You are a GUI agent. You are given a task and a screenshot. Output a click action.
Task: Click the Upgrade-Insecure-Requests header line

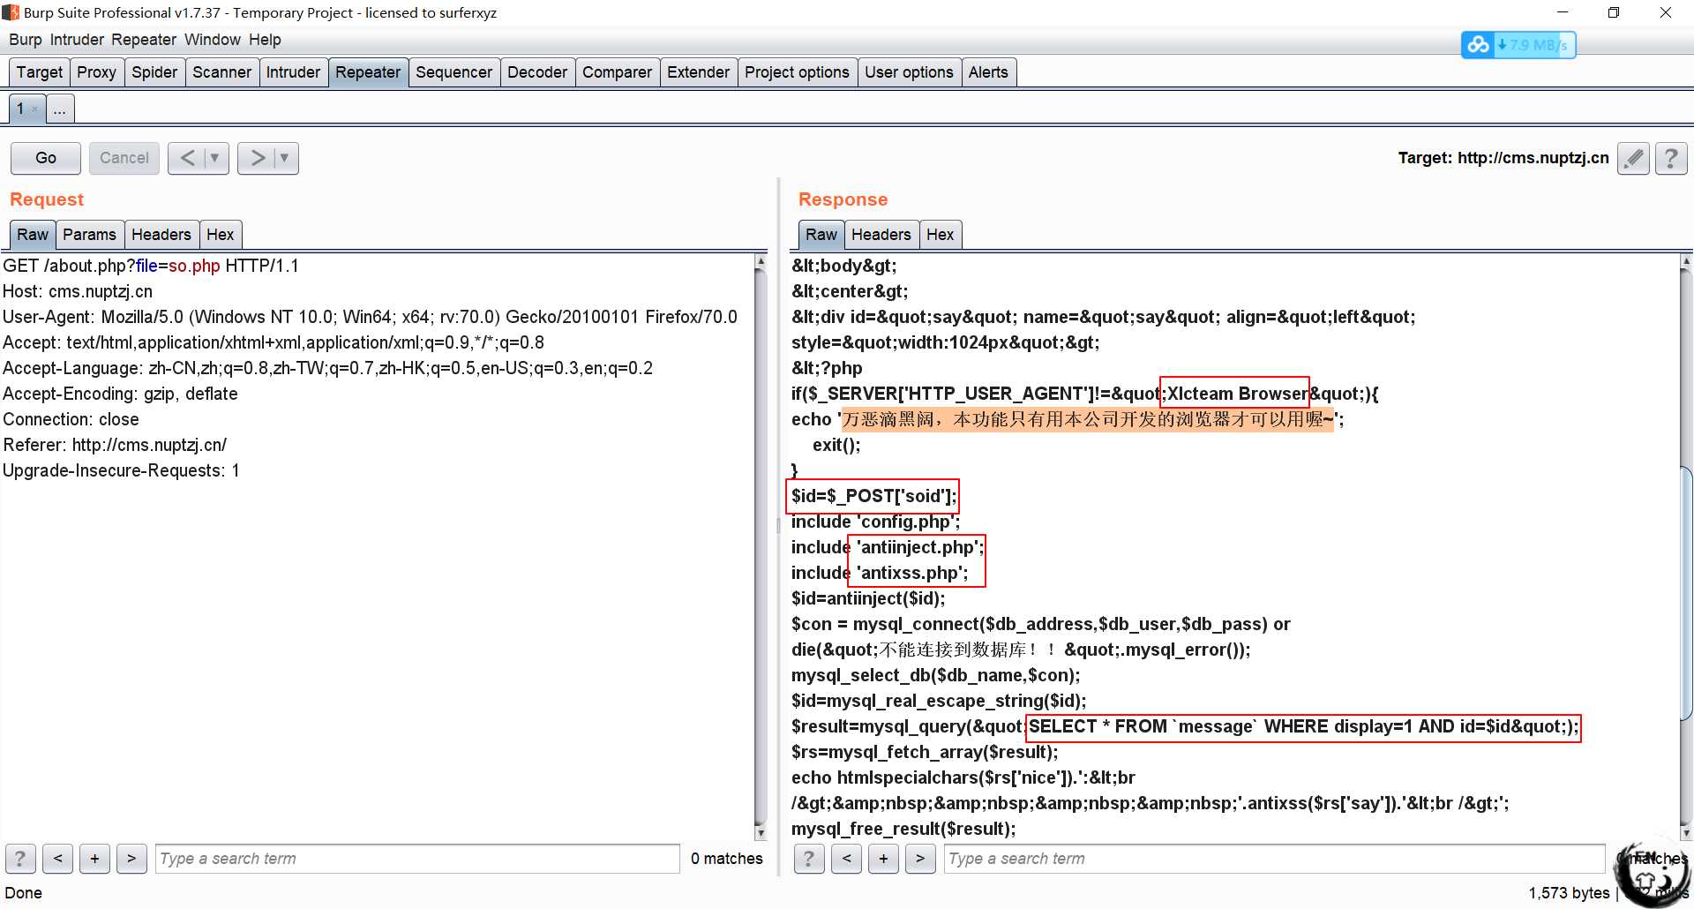click(121, 470)
